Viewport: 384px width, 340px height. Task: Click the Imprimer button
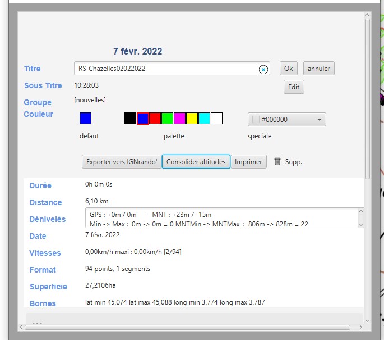tap(248, 162)
